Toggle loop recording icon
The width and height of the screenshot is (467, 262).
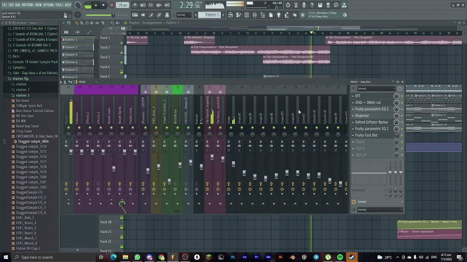(167, 5)
